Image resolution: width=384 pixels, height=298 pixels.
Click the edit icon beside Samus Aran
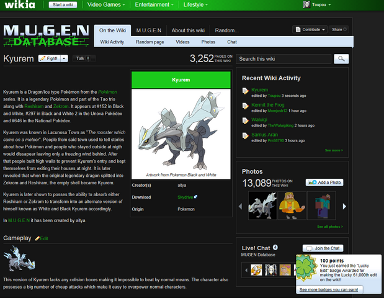click(x=245, y=135)
